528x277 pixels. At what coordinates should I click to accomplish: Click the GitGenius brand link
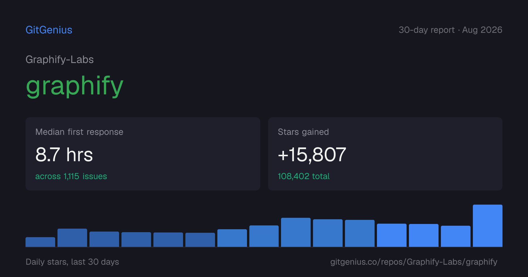49,30
